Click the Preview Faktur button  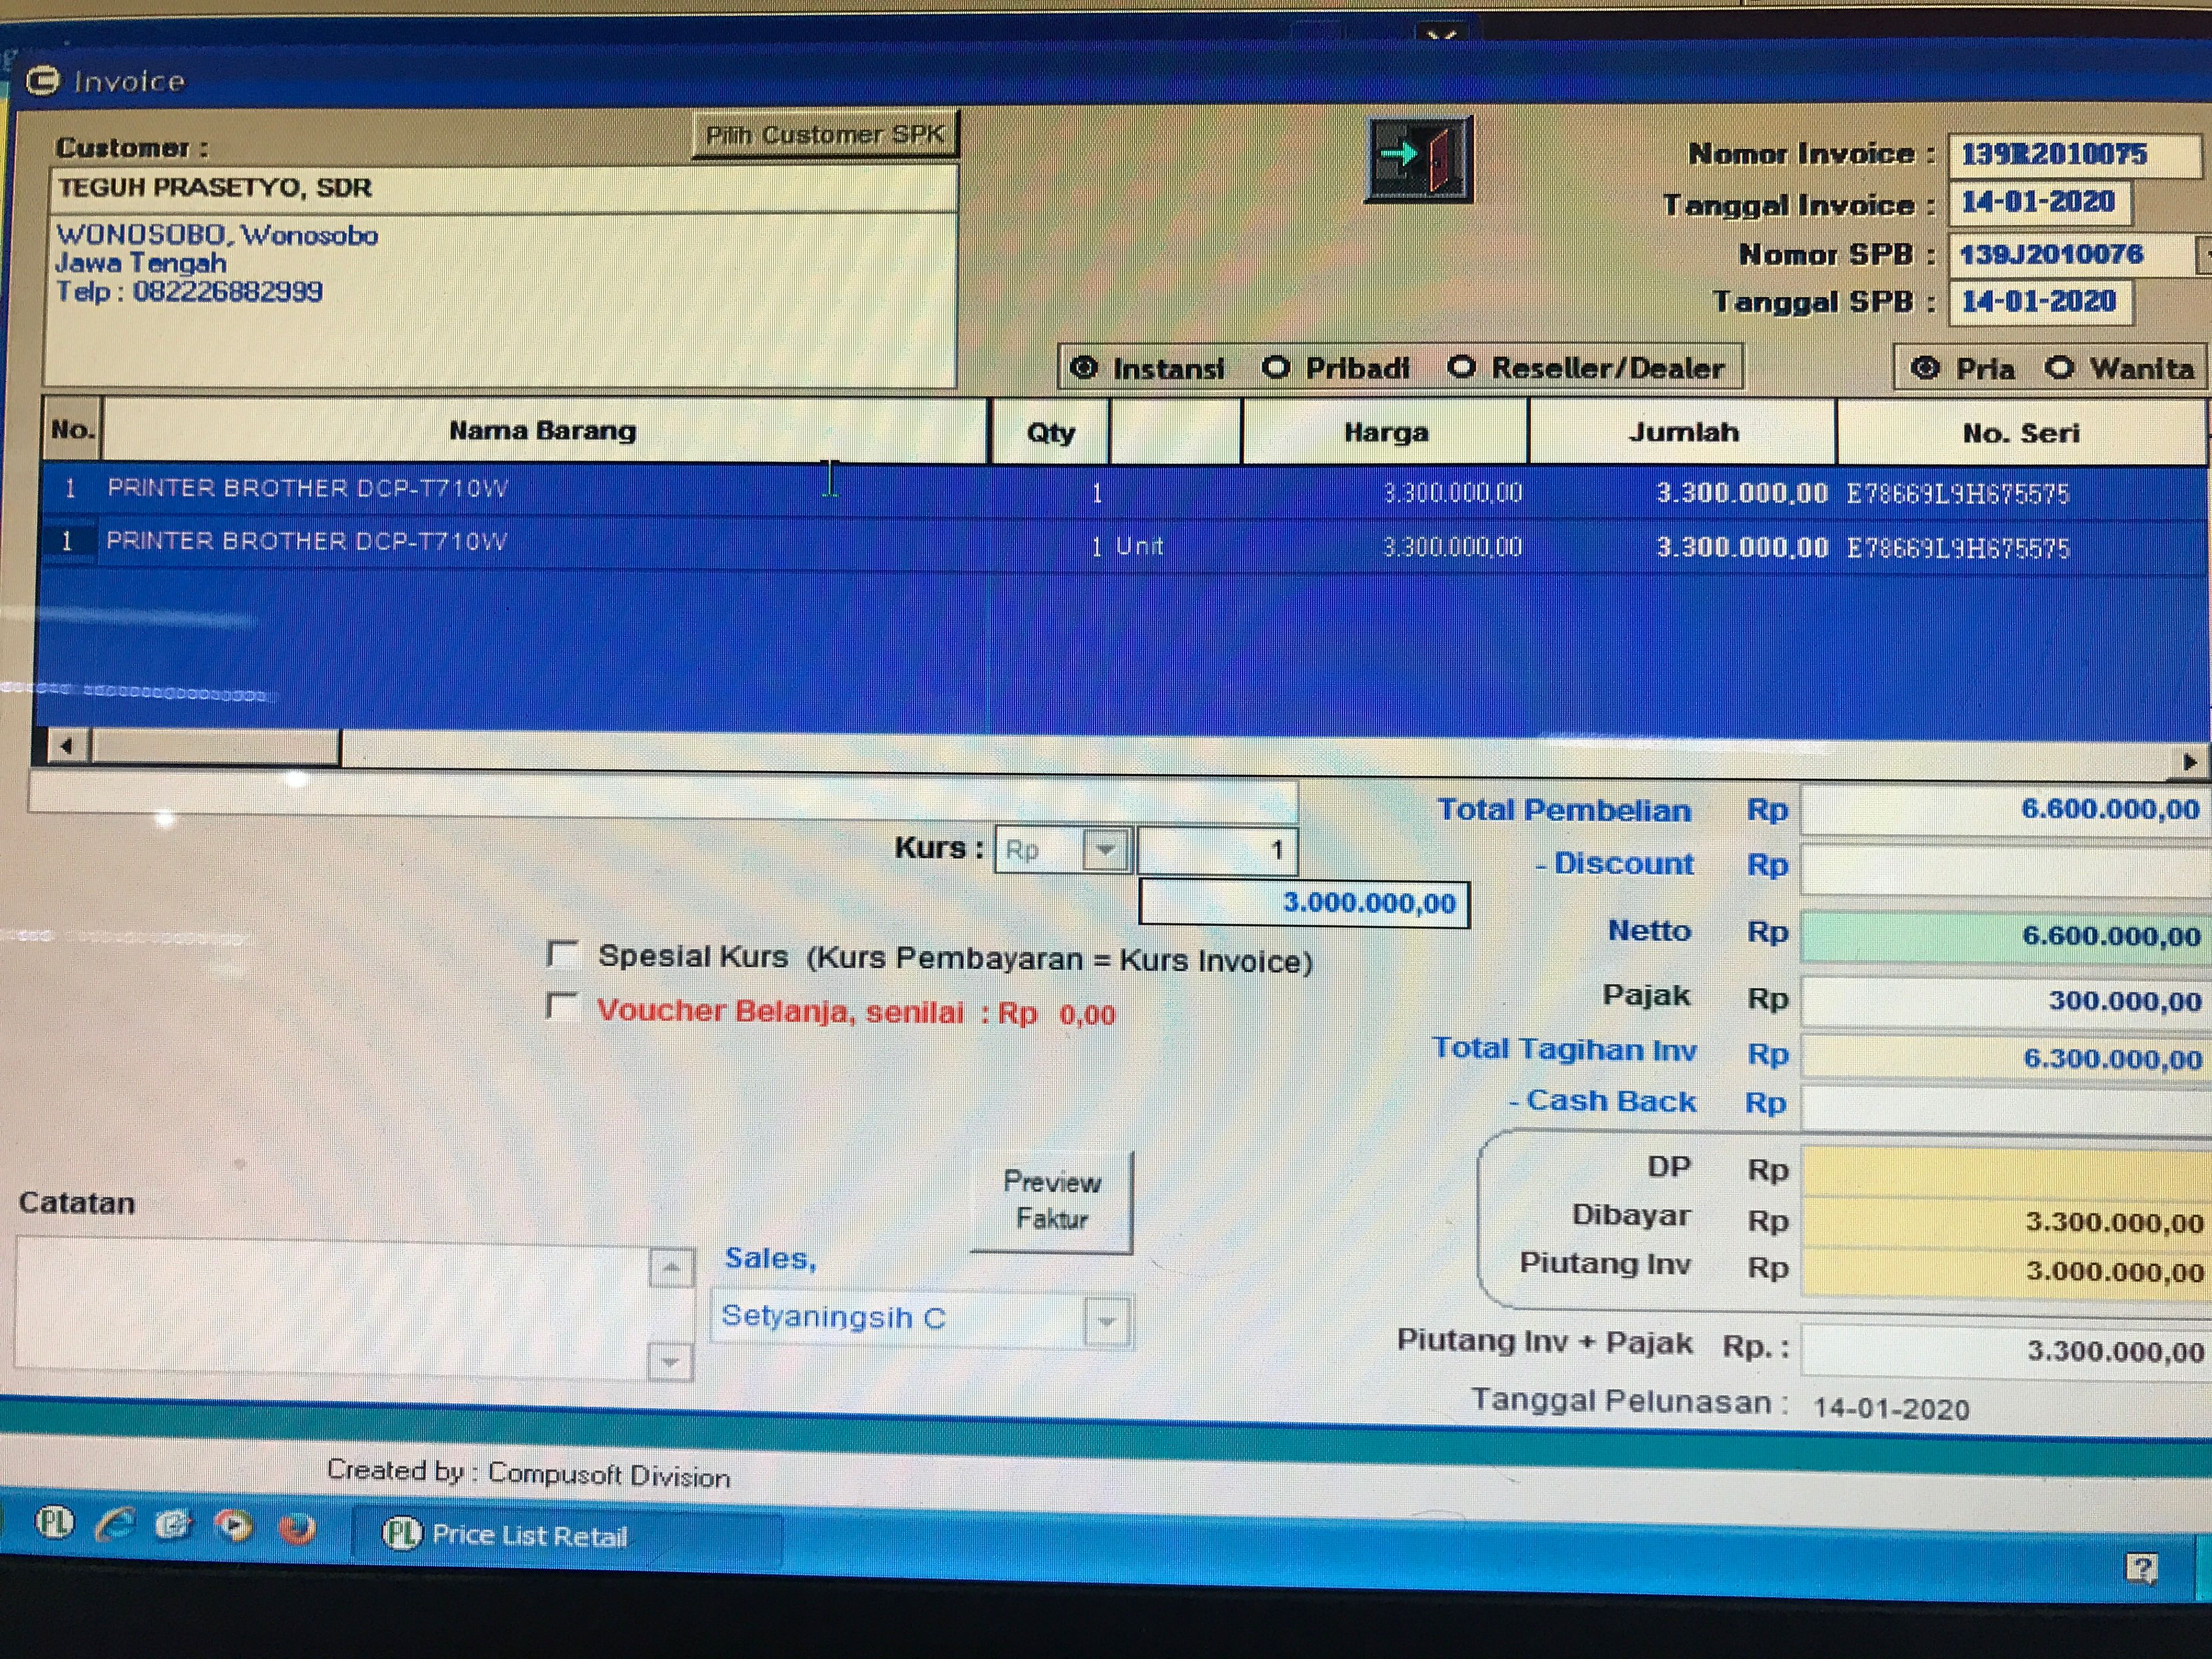pos(1051,1200)
